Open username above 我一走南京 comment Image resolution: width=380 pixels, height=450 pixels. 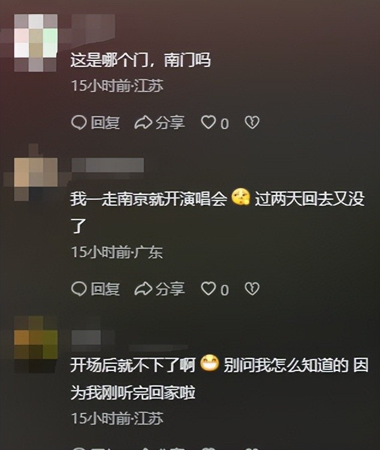click(x=107, y=165)
